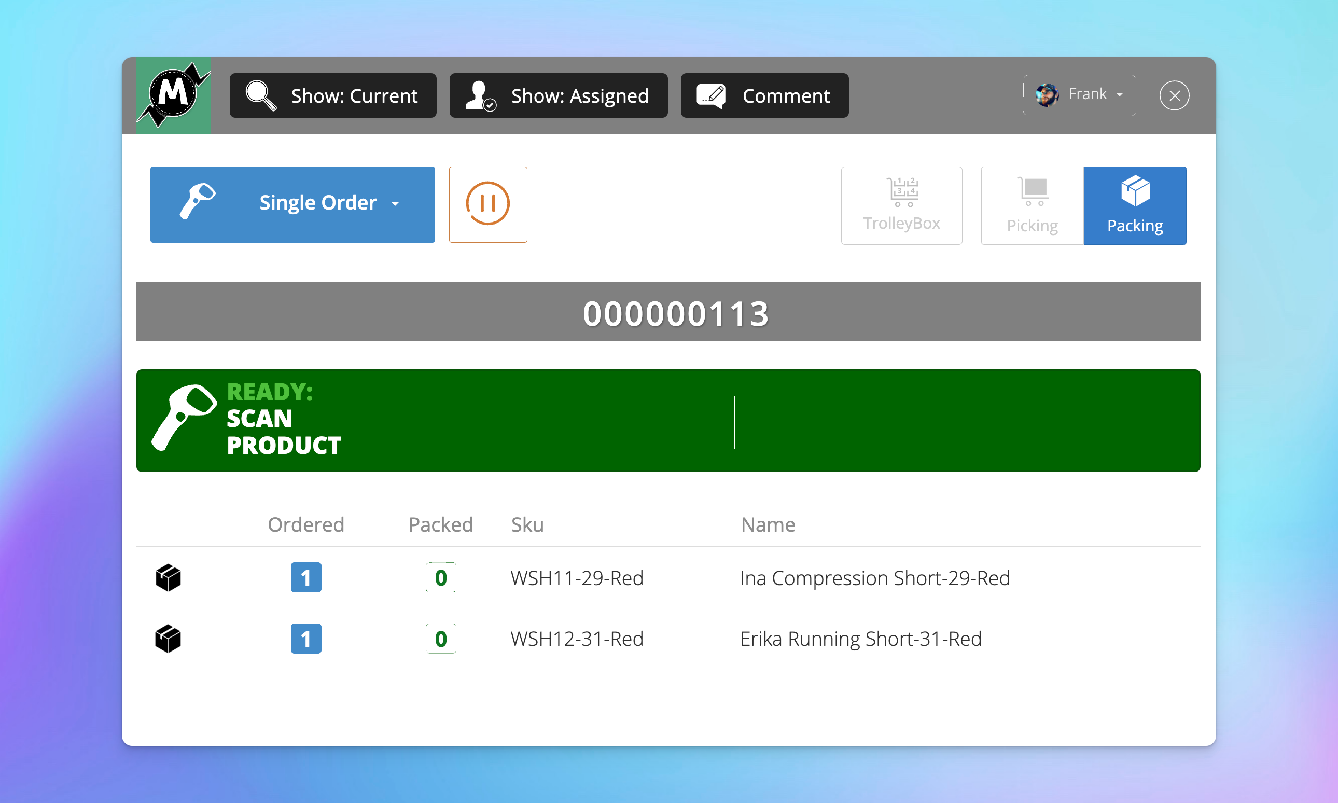
Task: Click order number 000000113 banner
Action: tap(668, 312)
